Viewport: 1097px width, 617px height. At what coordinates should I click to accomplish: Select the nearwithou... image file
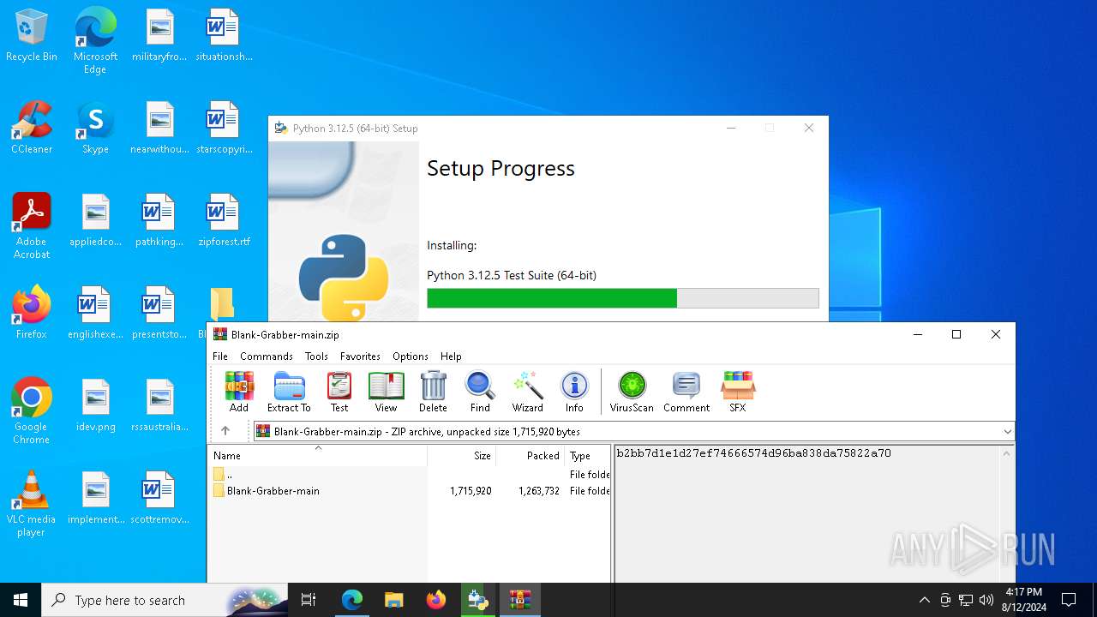(159, 129)
